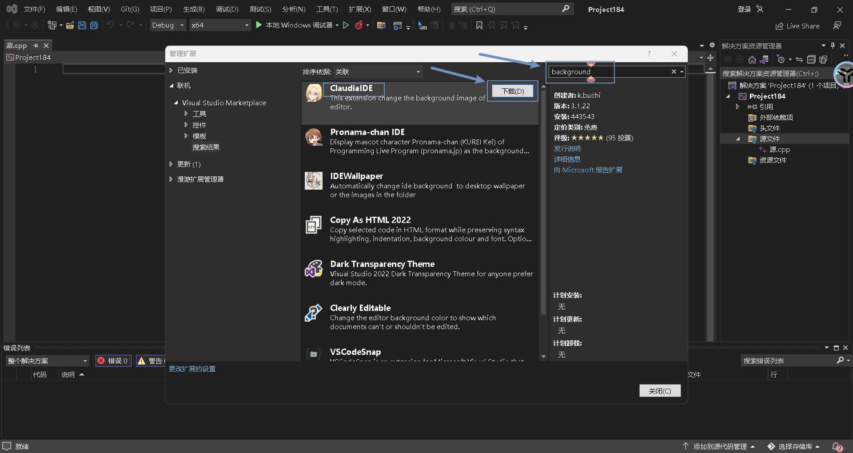Click show all files icon in Solution Explorer
This screenshot has width=853, height=453.
tap(823, 60)
